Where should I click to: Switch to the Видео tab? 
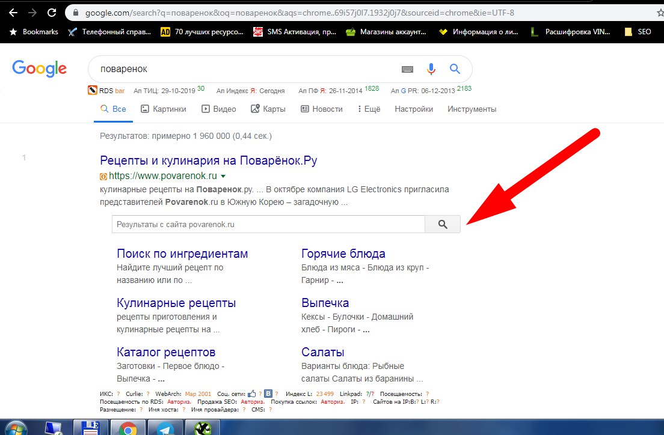coord(218,109)
